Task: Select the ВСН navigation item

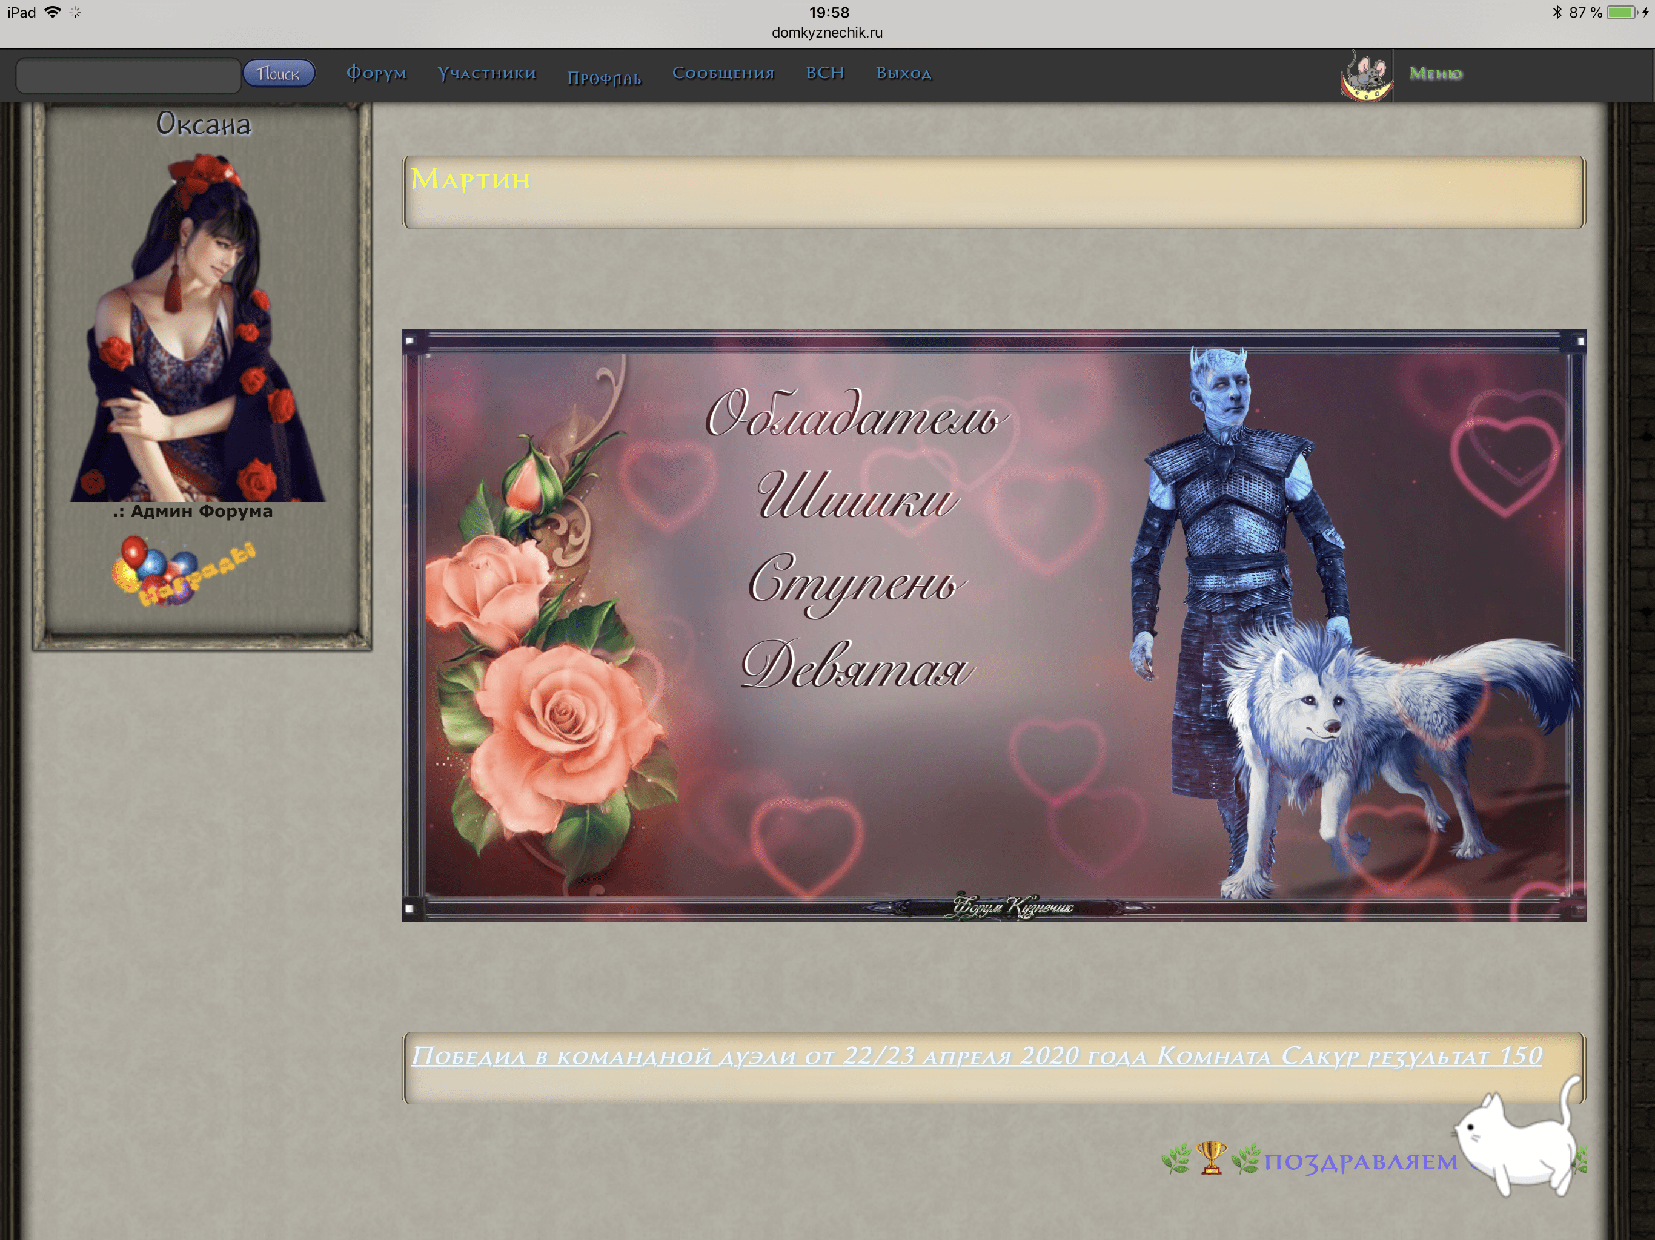Action: click(825, 73)
